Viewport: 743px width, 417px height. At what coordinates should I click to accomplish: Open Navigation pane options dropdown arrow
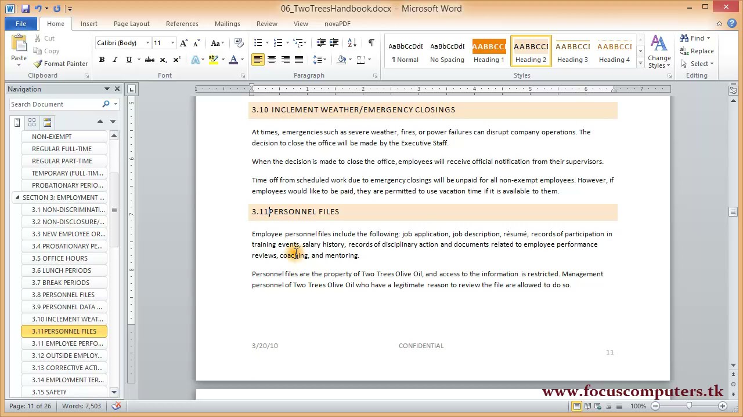point(107,89)
